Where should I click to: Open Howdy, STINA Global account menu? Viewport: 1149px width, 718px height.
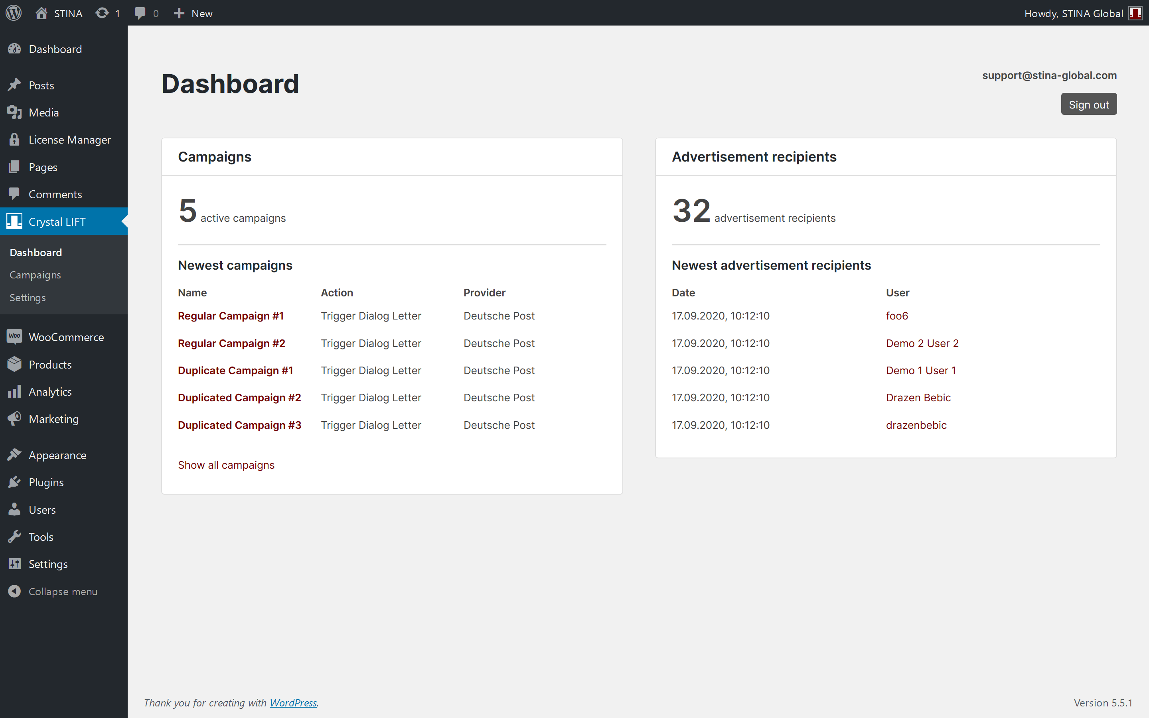(x=1082, y=13)
